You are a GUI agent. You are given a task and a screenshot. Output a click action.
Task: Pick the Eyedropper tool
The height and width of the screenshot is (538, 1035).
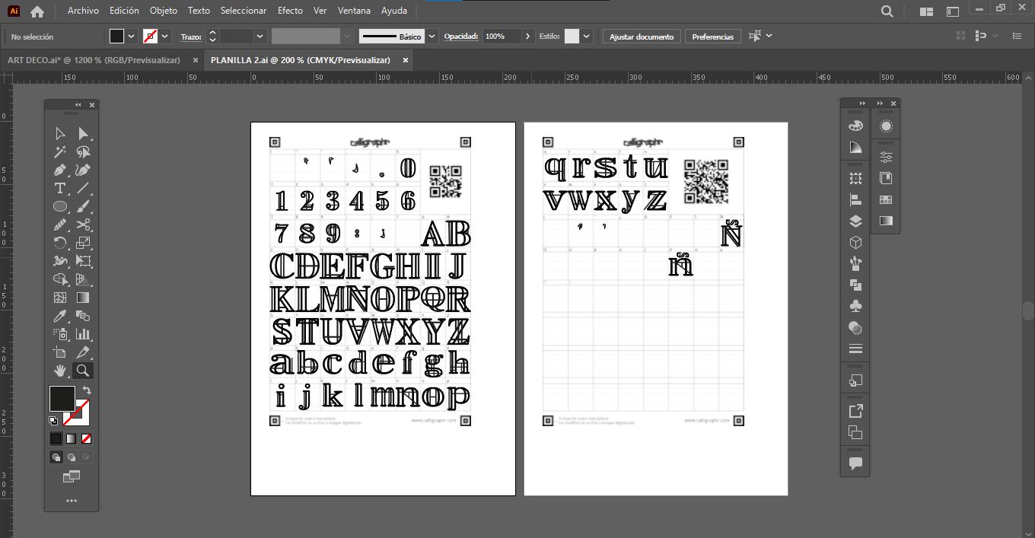coord(60,316)
